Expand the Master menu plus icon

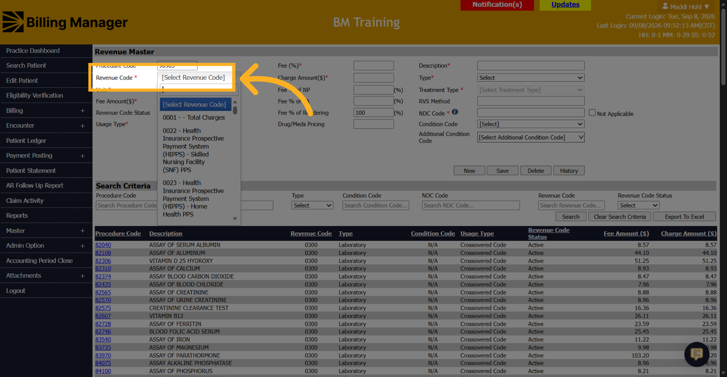click(82, 231)
